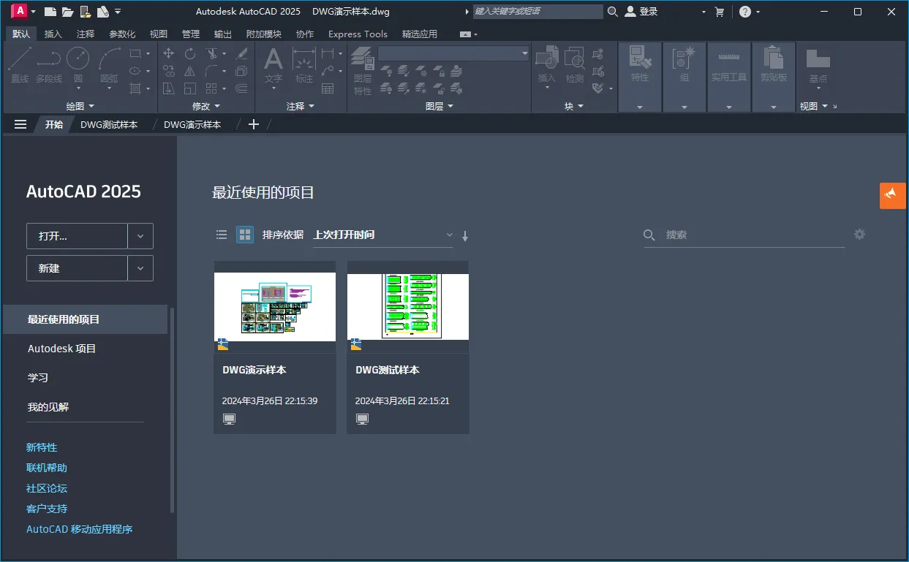Screen dimensions: 909x562
Task: Switch to the Express Tools ribbon tab
Action: [x=358, y=34]
